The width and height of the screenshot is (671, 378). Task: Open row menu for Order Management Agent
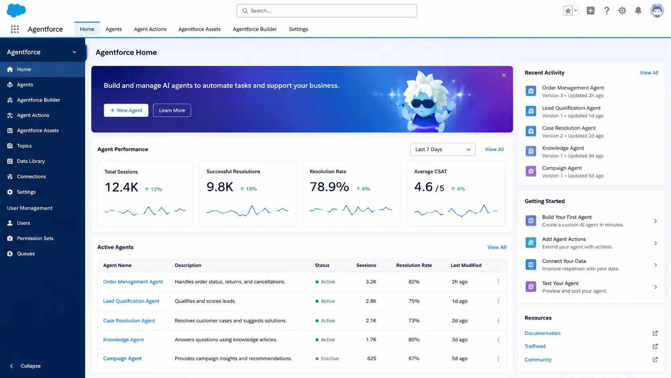498,282
